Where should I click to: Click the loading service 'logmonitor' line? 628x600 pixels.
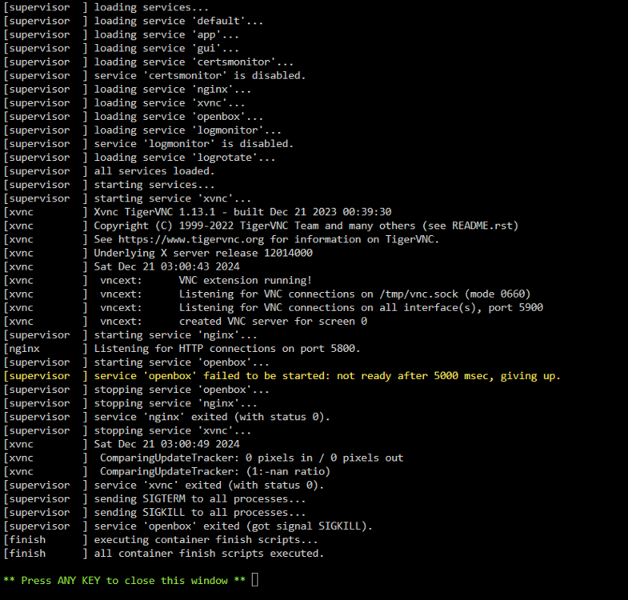142,130
